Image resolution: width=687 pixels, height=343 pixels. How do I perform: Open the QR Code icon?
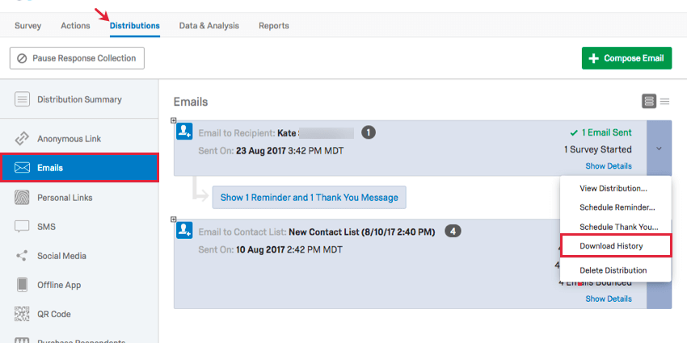(x=23, y=314)
